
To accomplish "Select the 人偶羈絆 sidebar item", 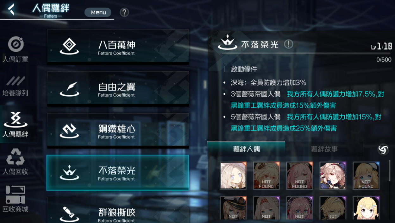I will [x=16, y=124].
